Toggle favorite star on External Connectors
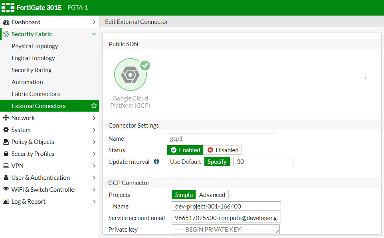This screenshot has height=238, width=384. click(x=94, y=106)
